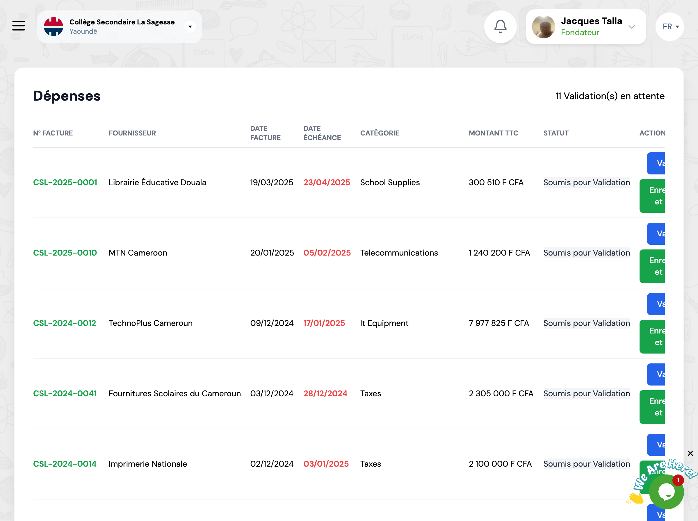Click the Date Échéance column header

pyautogui.click(x=322, y=133)
